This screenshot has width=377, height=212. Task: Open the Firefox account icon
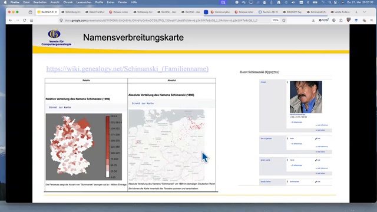click(334, 21)
